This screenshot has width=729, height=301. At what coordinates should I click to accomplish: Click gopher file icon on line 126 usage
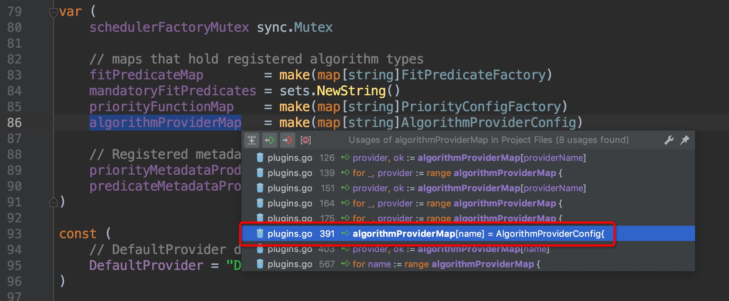coord(260,158)
